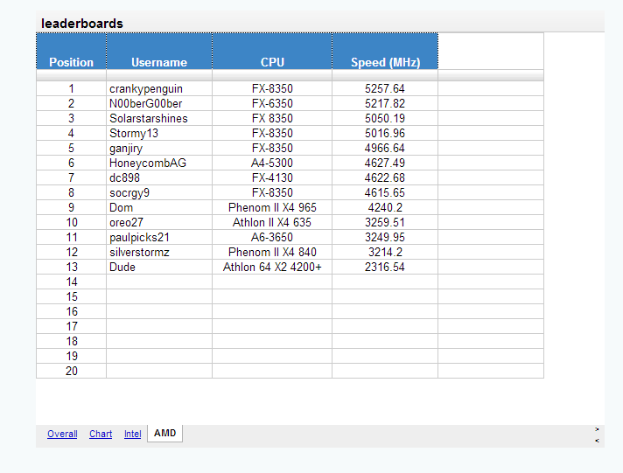Switch to the Chart sheet tab
Viewport: 623px width, 473px height.
[x=101, y=434]
